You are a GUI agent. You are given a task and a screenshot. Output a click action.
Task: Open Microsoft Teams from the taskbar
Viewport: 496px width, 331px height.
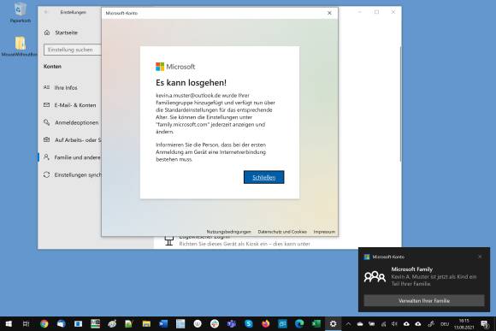(x=232, y=323)
